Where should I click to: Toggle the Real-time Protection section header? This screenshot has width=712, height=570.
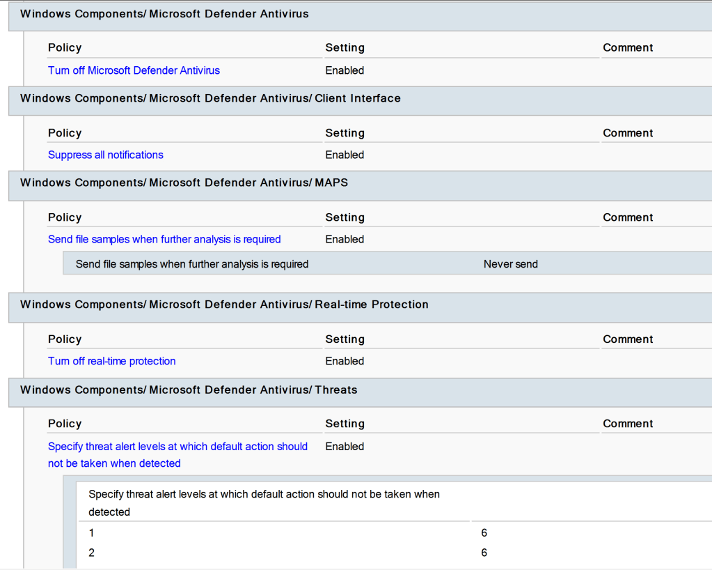coord(224,305)
